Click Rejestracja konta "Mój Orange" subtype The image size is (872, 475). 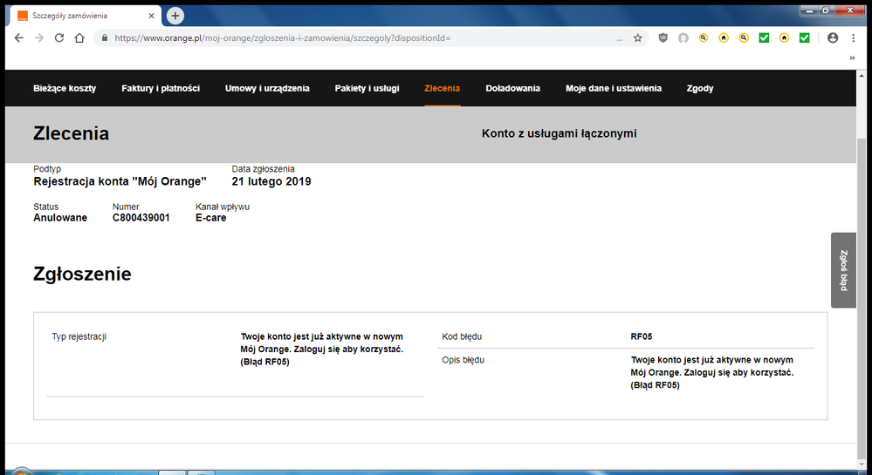[x=120, y=181]
